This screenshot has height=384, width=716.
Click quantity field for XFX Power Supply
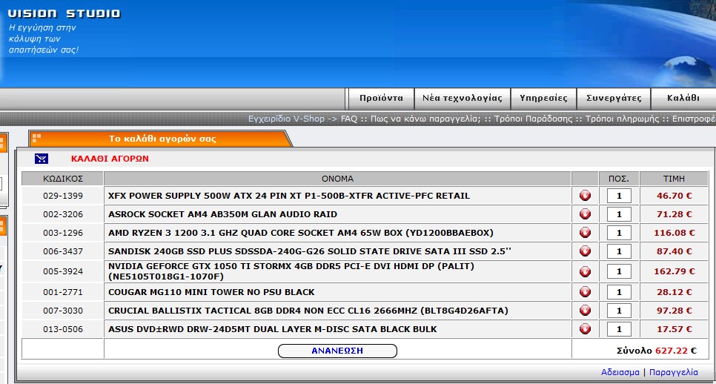click(x=619, y=196)
